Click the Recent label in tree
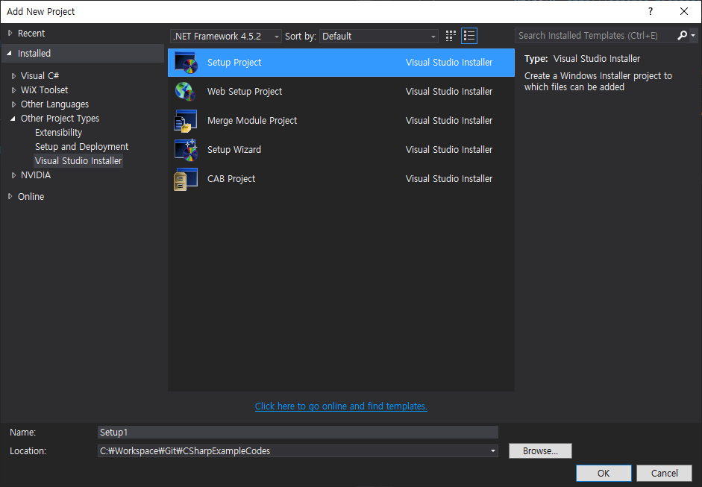The image size is (702, 487). click(x=31, y=33)
